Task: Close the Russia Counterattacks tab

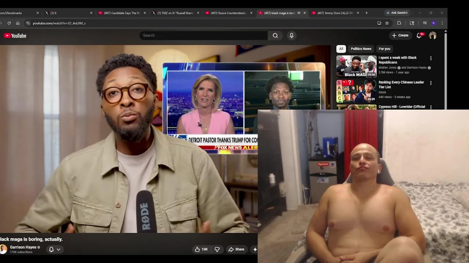Action: (251, 13)
